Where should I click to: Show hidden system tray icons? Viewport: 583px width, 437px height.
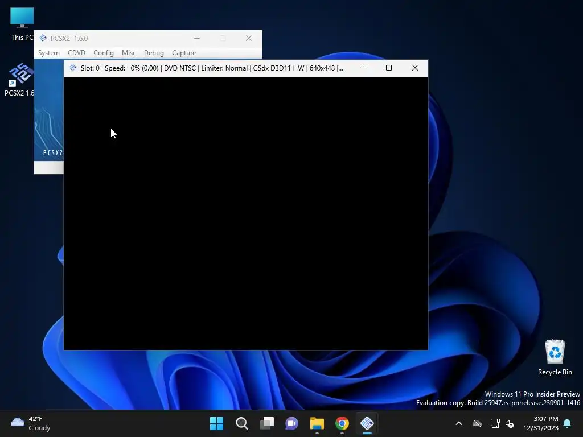click(x=459, y=423)
